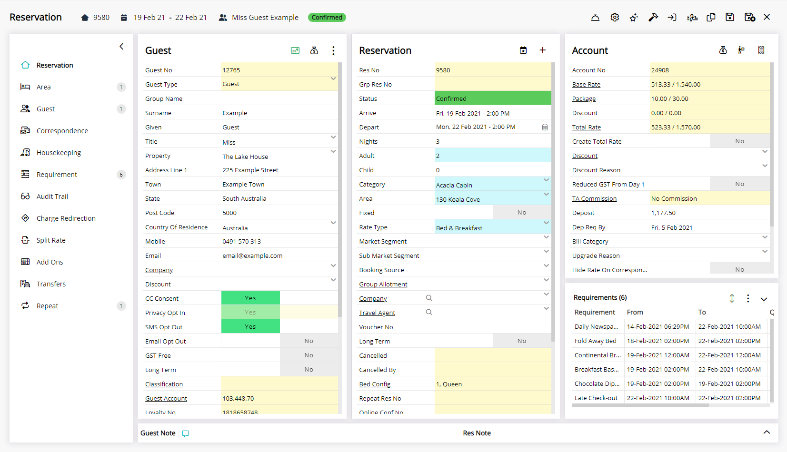This screenshot has width=787, height=452.
Task: Toggle the Fixed setting in Reservation panel
Action: click(x=522, y=212)
